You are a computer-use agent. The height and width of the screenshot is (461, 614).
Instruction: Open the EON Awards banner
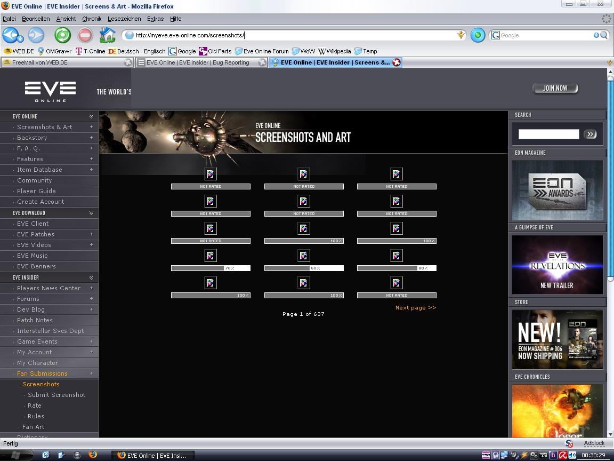(x=557, y=190)
